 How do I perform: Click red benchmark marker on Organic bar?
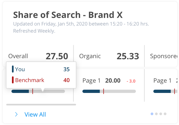[104, 91]
